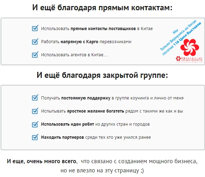Click checkmark icon next to идеи ребят
Viewport: 205px width, 177px height.
click(x=35, y=124)
